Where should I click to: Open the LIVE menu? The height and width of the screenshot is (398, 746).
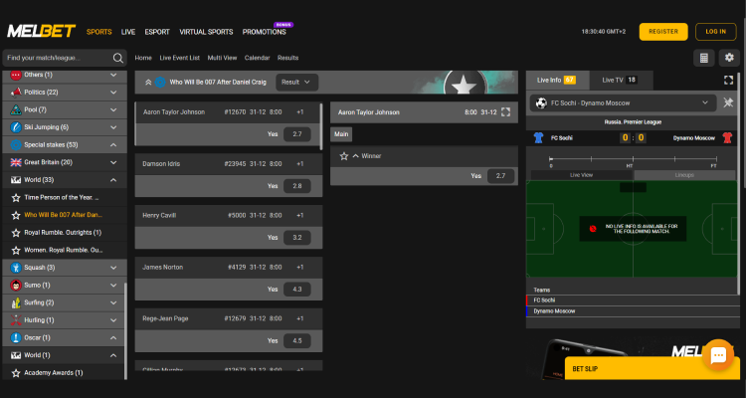tap(128, 32)
